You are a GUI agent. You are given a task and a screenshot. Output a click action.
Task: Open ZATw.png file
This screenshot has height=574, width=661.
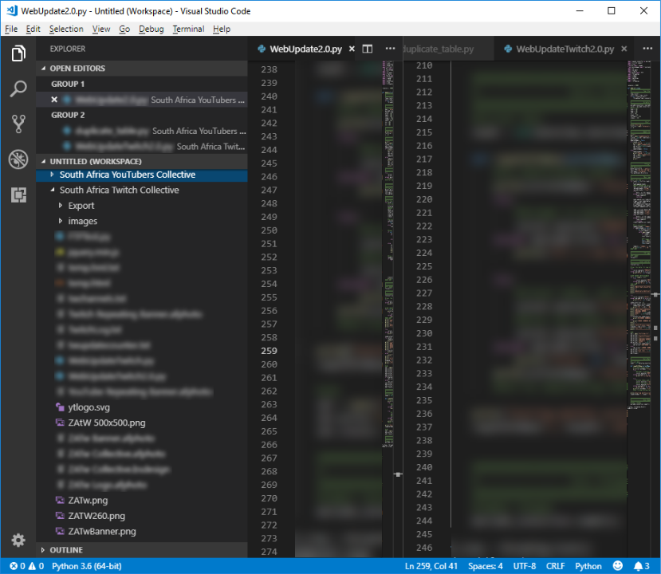tap(88, 500)
